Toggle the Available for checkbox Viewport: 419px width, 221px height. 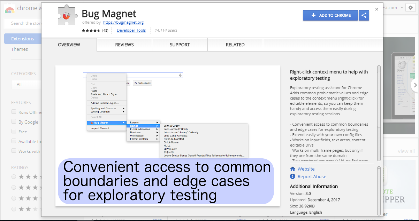14,141
